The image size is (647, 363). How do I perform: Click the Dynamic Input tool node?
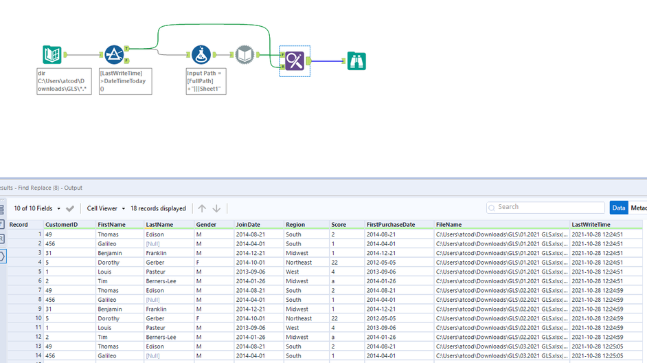(x=245, y=54)
